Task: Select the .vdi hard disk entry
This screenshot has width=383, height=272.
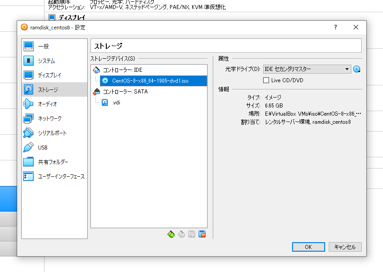Action: pos(116,103)
